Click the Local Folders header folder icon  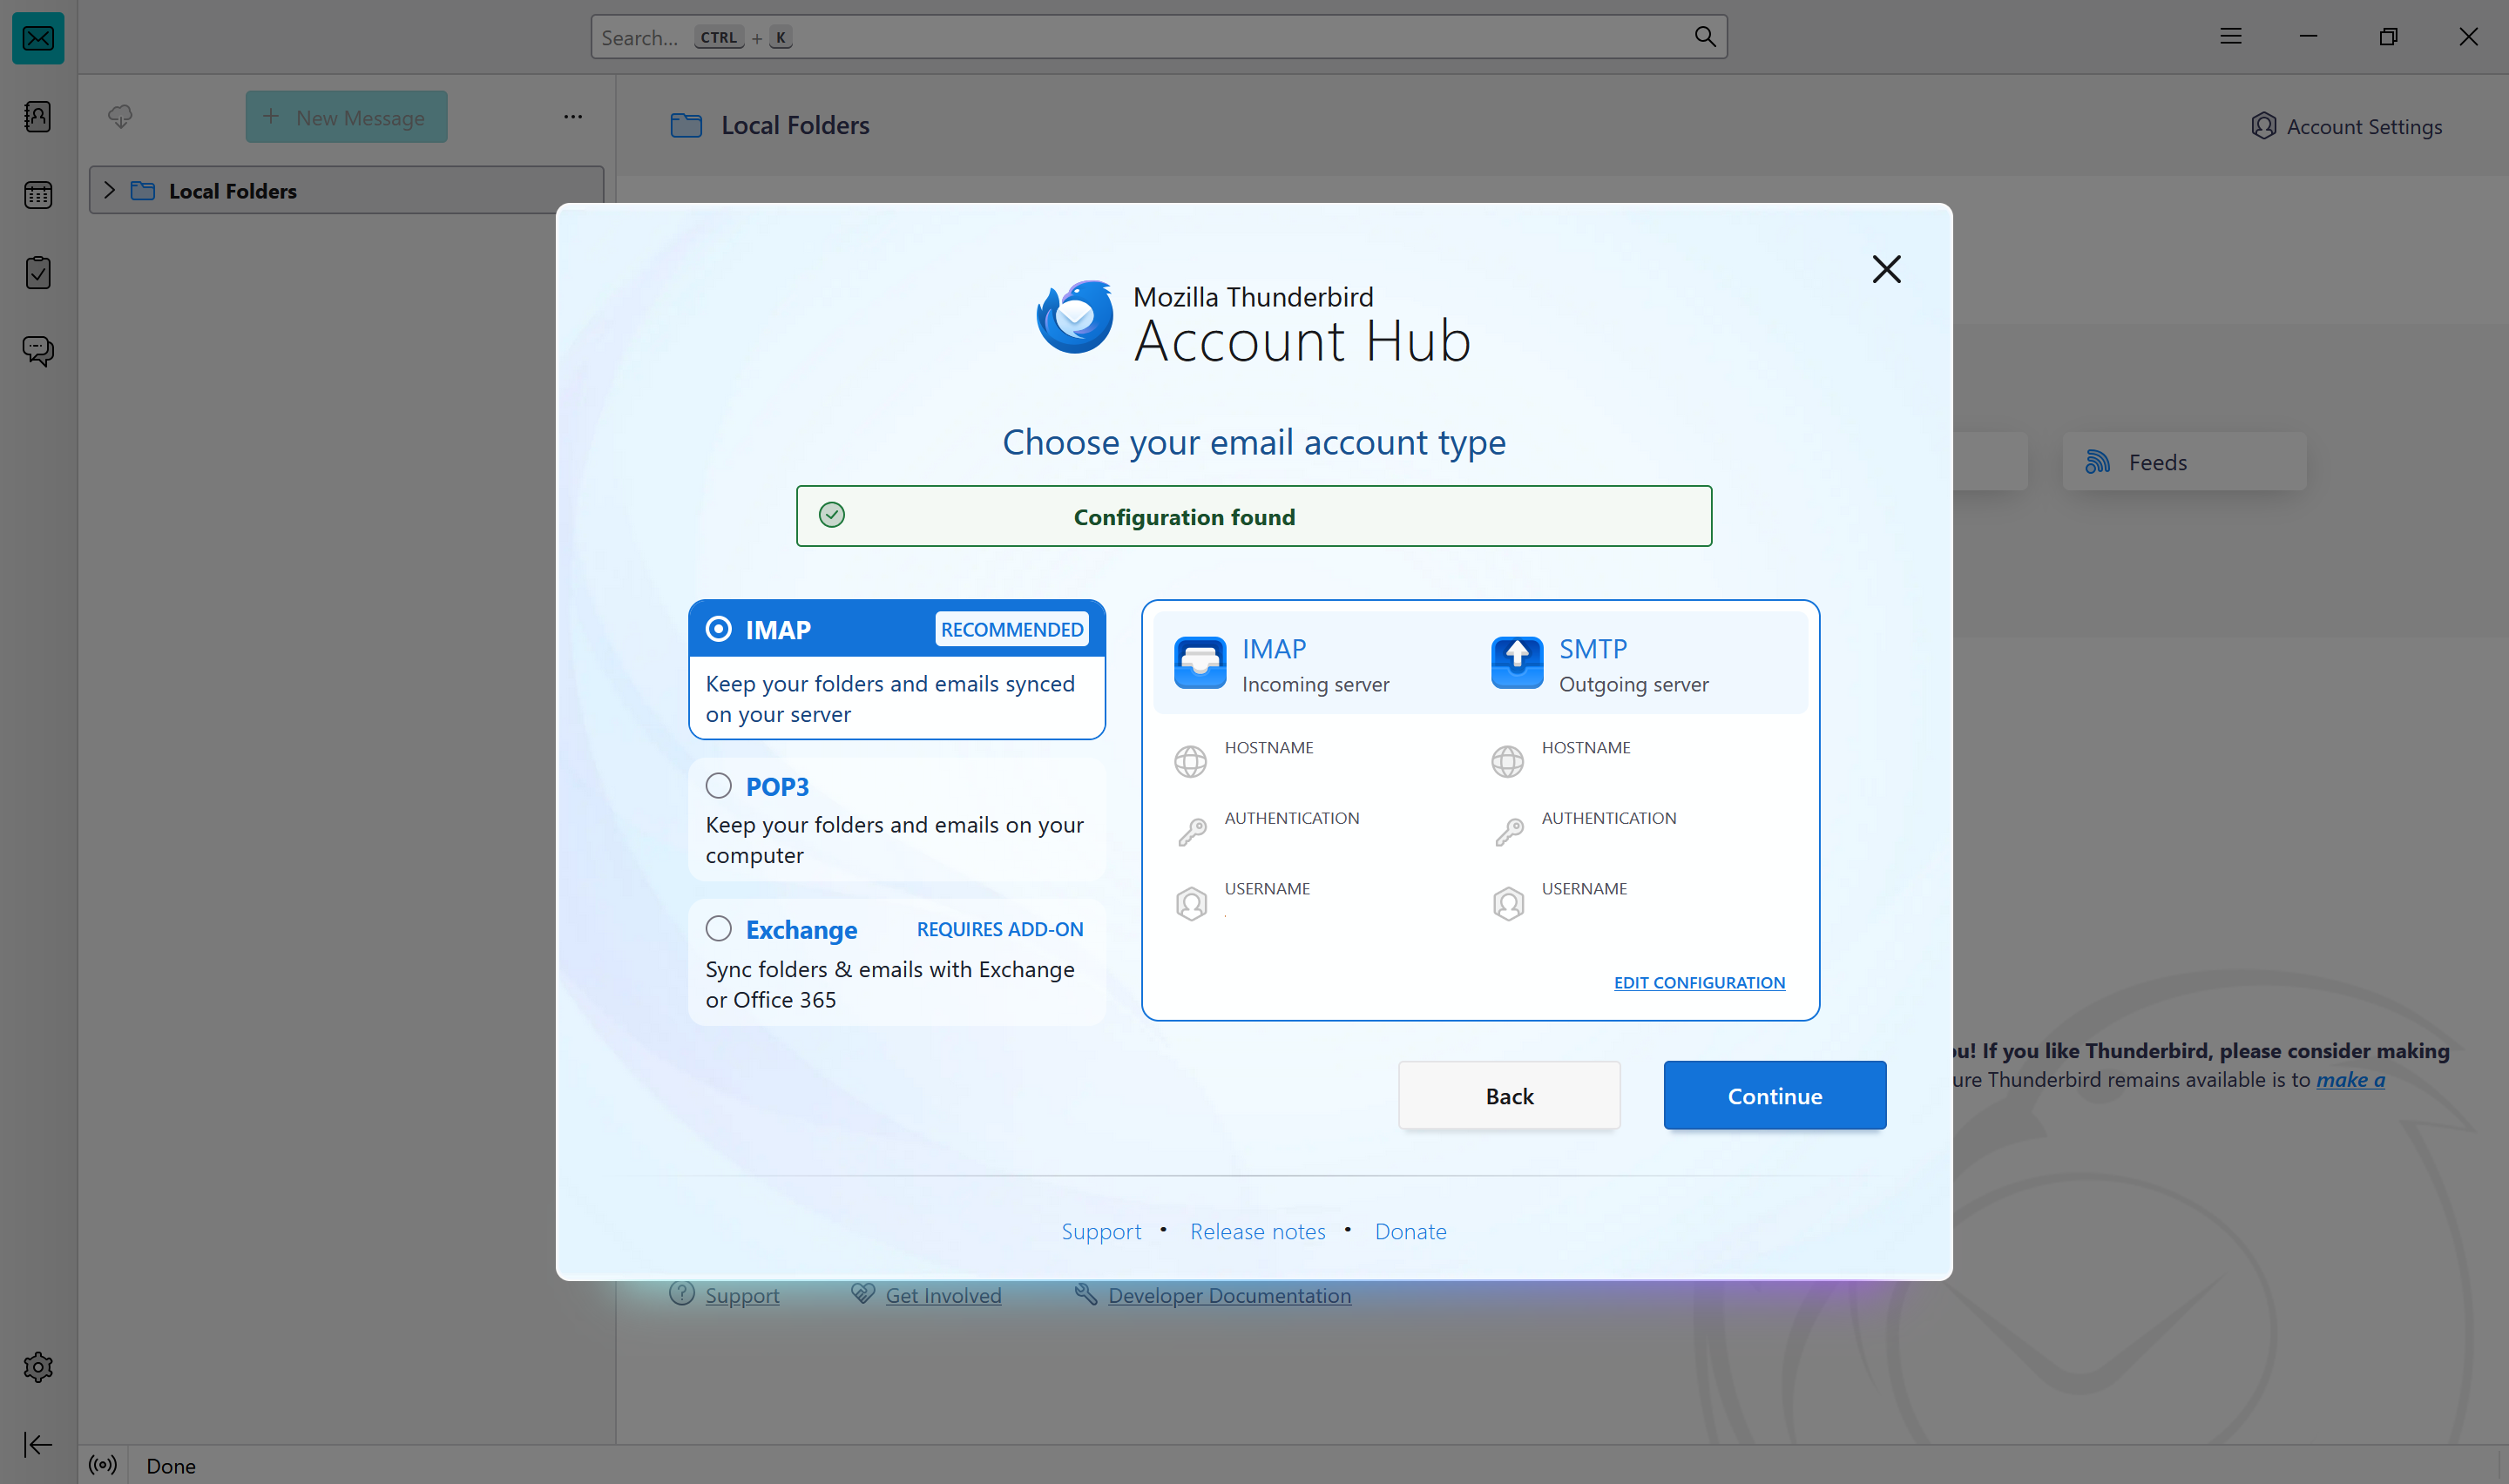coord(686,125)
